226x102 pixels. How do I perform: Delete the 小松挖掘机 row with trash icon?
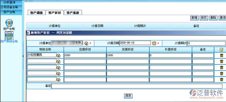[x=221, y=55]
